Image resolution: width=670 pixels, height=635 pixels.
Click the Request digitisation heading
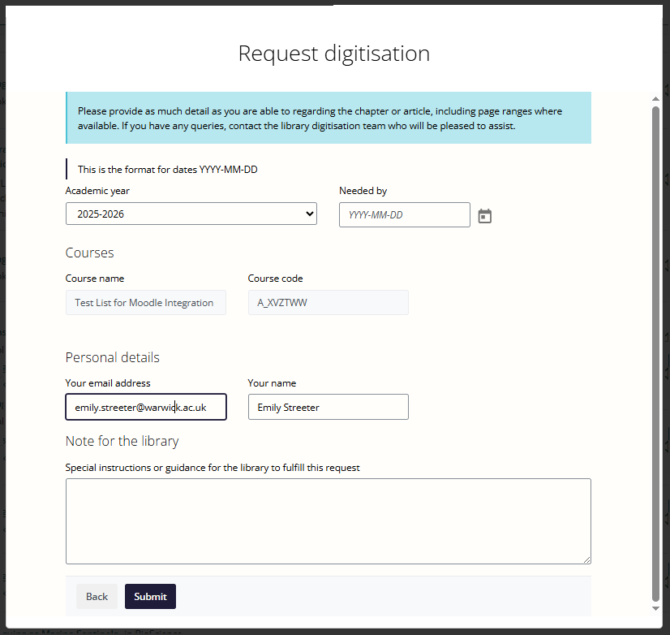[333, 53]
